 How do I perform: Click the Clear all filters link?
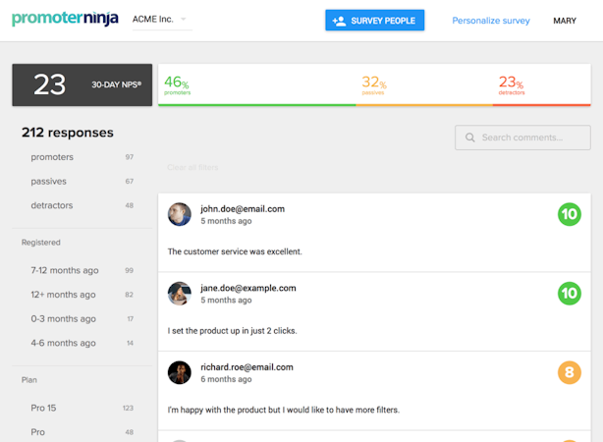192,167
